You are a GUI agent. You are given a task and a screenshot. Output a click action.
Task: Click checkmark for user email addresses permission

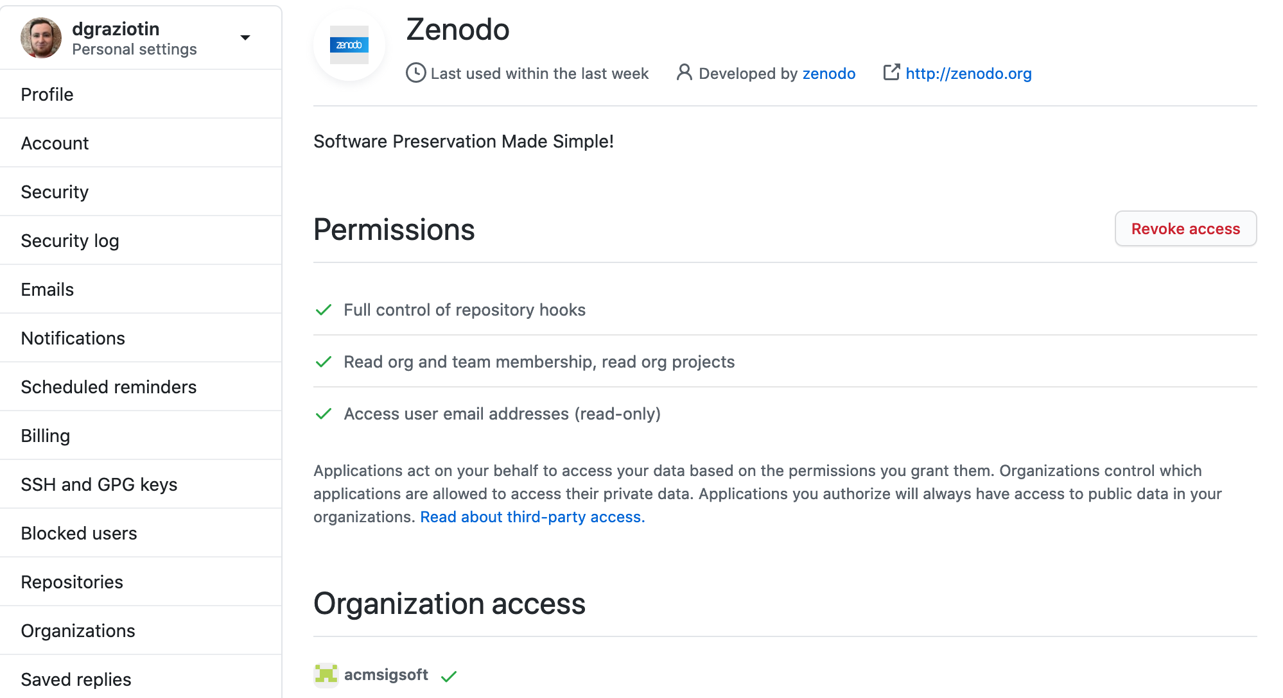[x=323, y=414]
